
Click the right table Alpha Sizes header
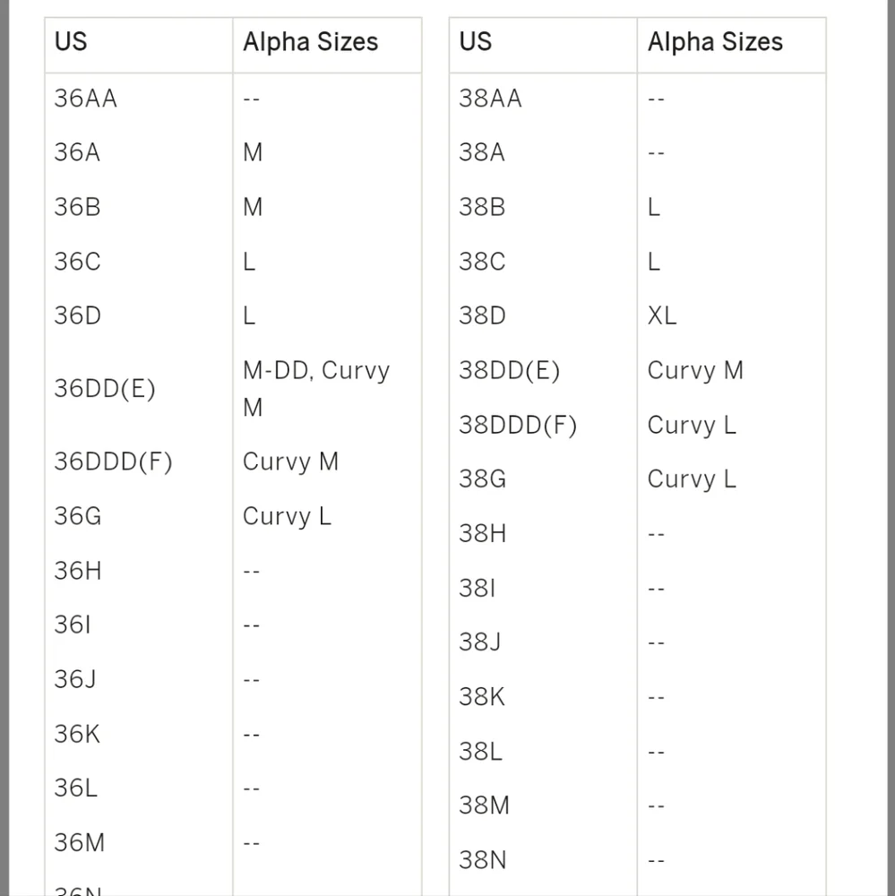coord(715,42)
